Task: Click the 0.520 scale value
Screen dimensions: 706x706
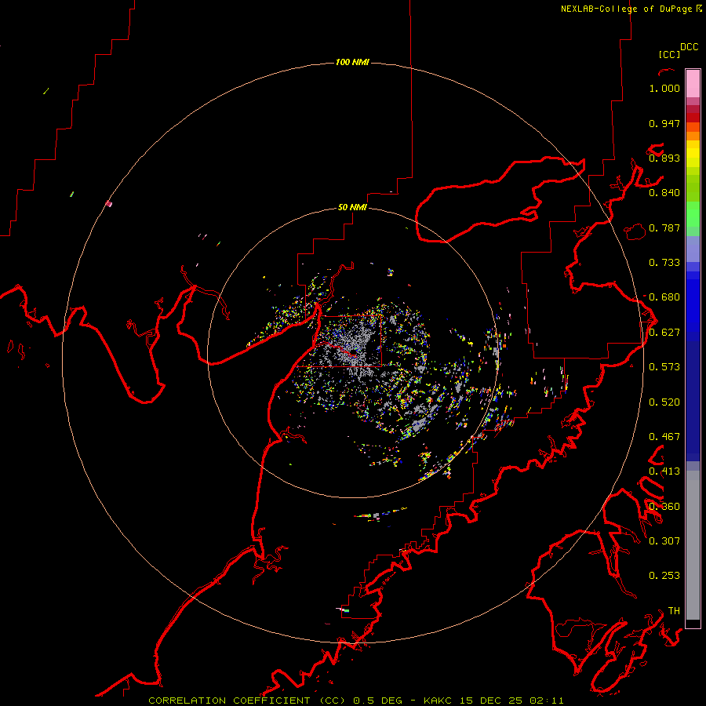Action: 664,402
